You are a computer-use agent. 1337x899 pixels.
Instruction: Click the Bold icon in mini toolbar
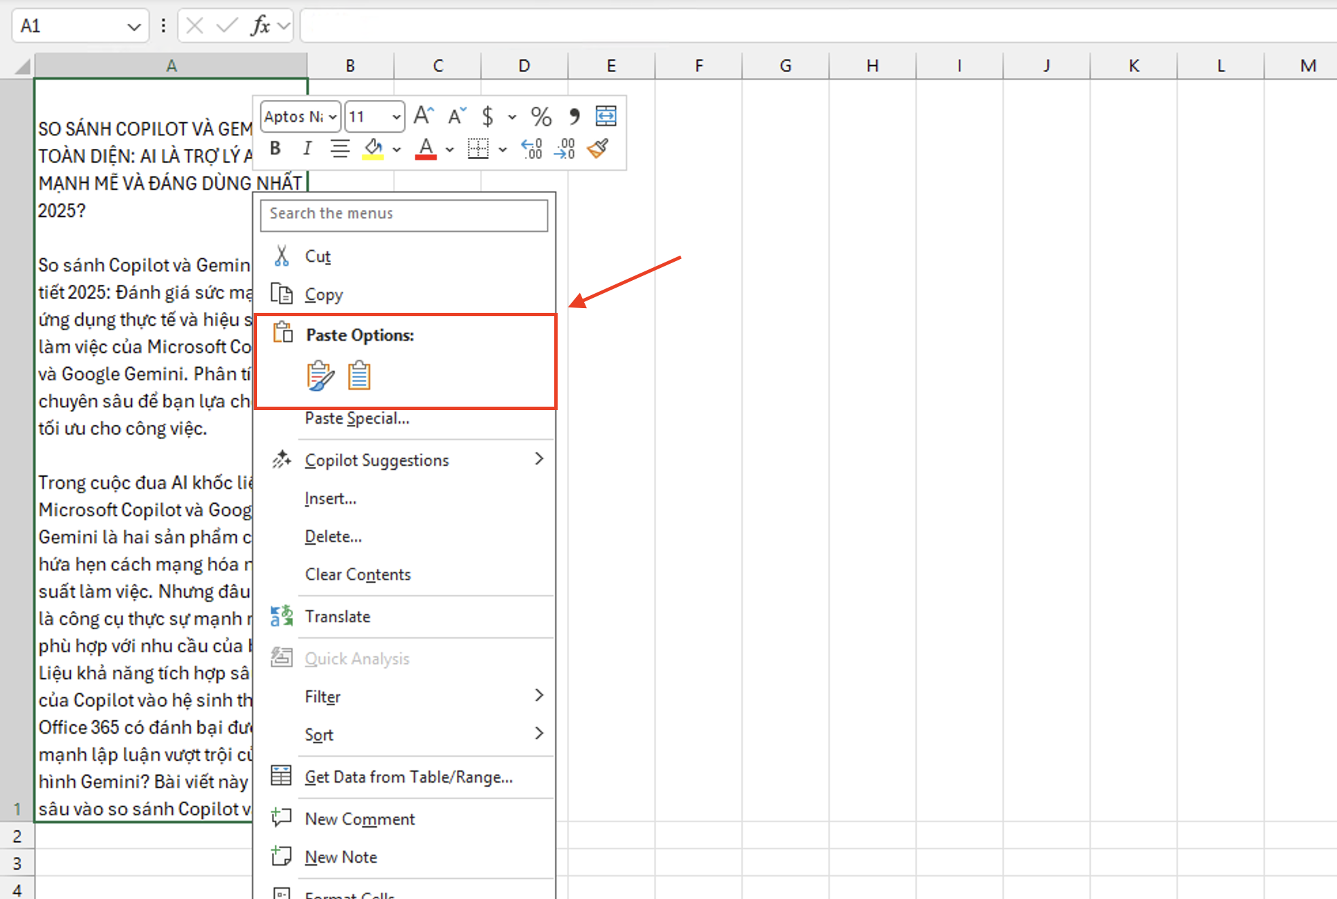(275, 148)
